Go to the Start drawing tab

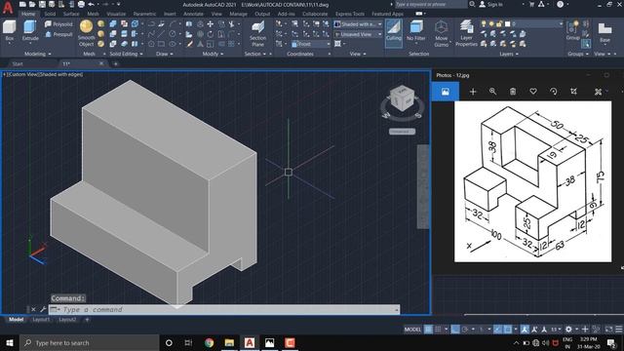18,63
